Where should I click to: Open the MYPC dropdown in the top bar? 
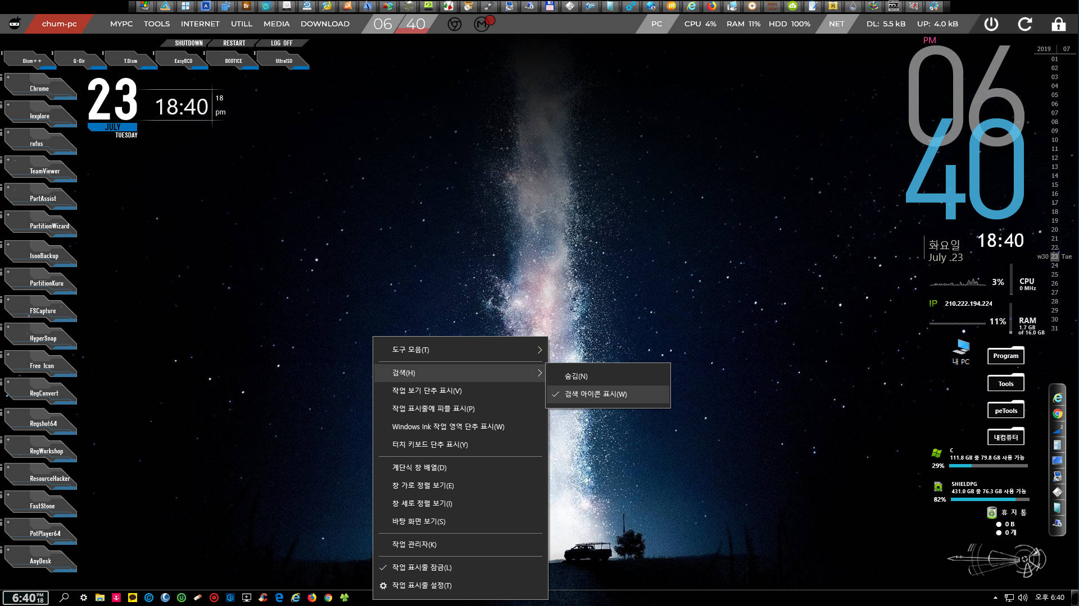point(121,24)
